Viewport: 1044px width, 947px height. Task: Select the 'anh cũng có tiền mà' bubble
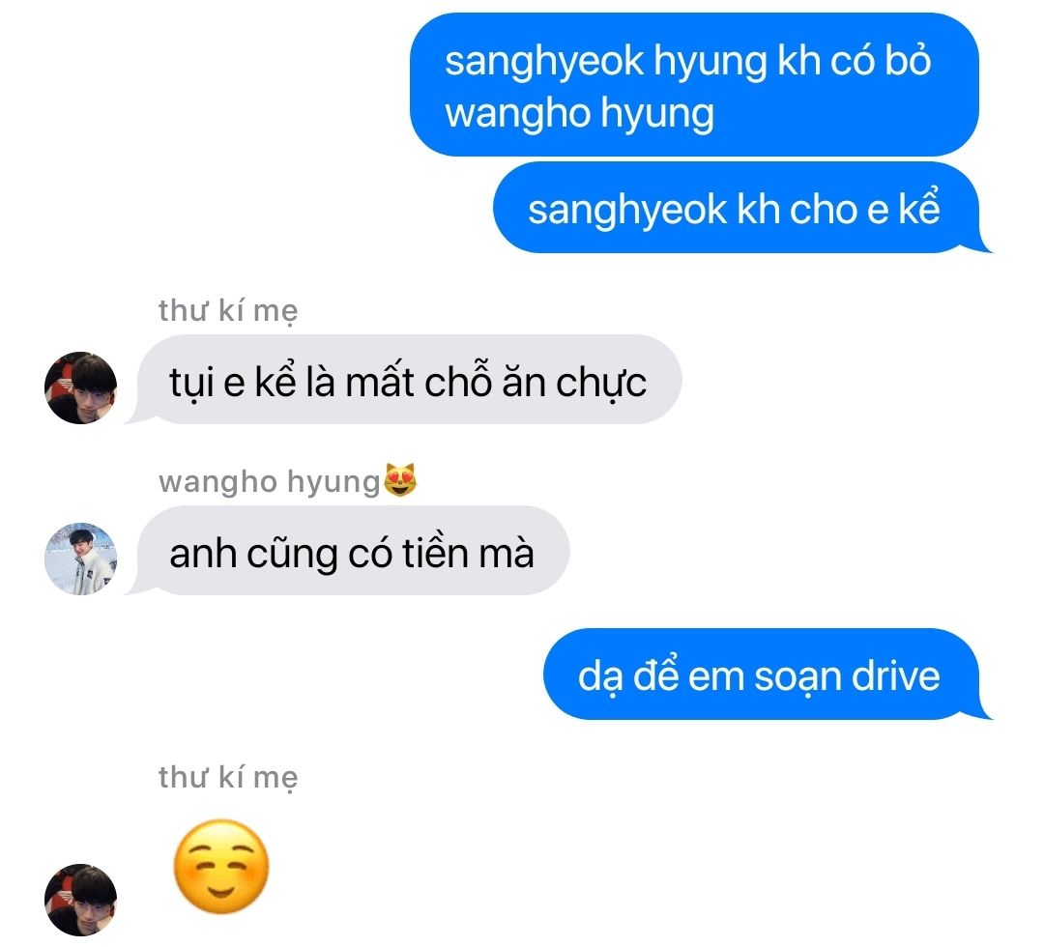point(350,551)
